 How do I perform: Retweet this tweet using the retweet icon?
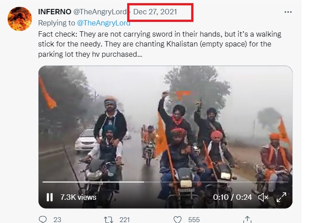[x=108, y=219]
